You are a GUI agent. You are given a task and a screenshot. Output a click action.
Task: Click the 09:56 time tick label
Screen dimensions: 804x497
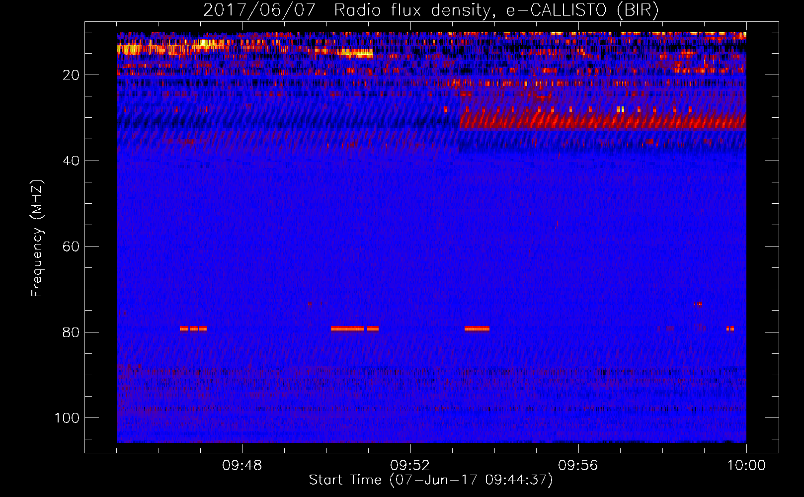pyautogui.click(x=578, y=466)
